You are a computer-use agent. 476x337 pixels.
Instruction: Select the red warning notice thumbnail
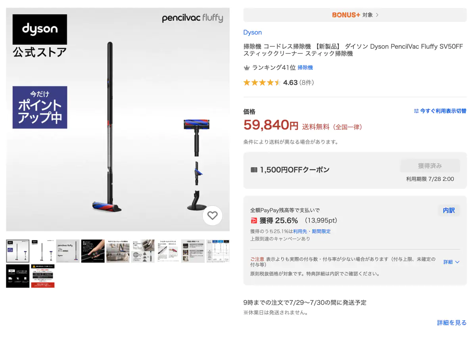tap(43, 276)
